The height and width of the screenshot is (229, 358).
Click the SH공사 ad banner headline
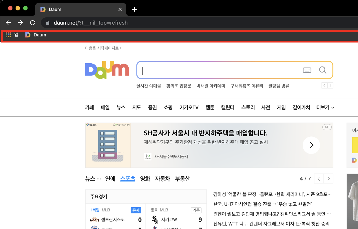click(x=205, y=133)
